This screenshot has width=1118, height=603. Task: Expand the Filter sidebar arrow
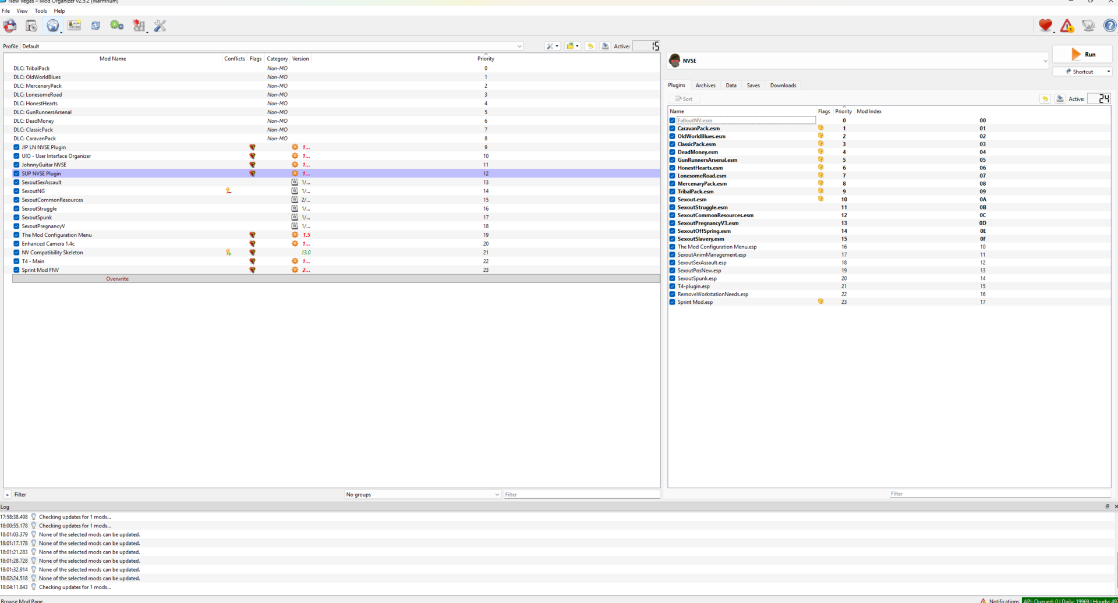(x=8, y=495)
